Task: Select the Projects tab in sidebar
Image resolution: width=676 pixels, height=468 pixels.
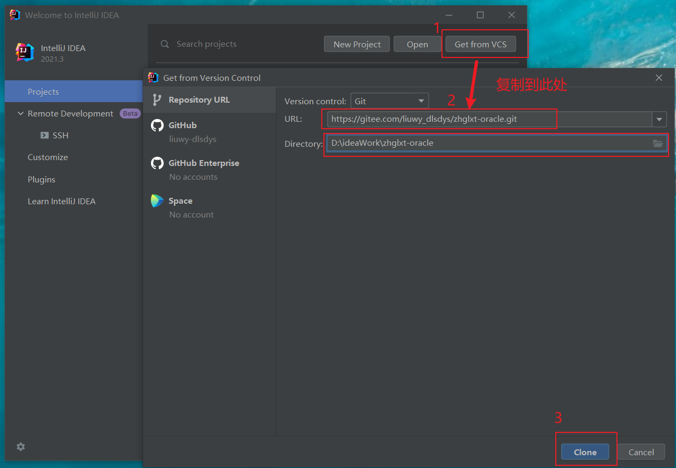Action: point(74,91)
